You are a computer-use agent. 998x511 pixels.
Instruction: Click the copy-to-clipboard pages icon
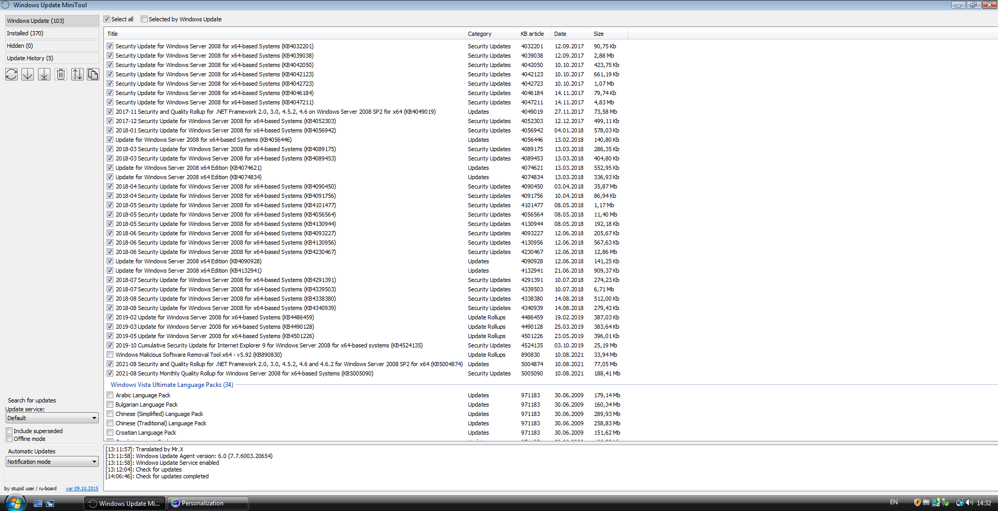point(93,74)
